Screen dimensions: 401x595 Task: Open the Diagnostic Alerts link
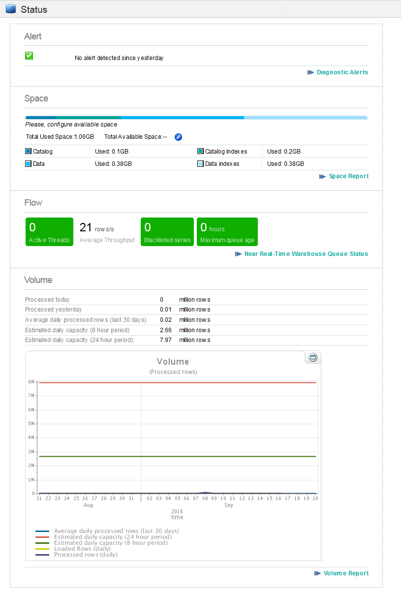342,72
